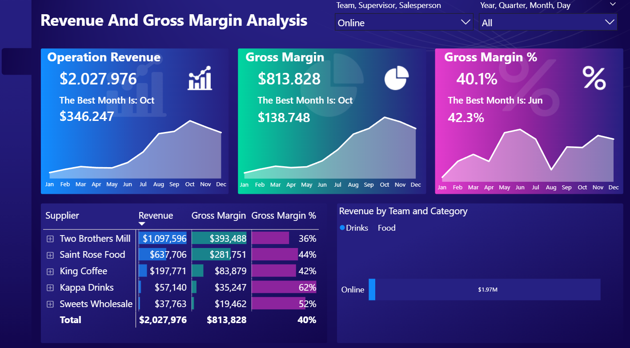Sort the table by the Revenue column header
Image resolution: width=630 pixels, height=348 pixels.
point(156,216)
